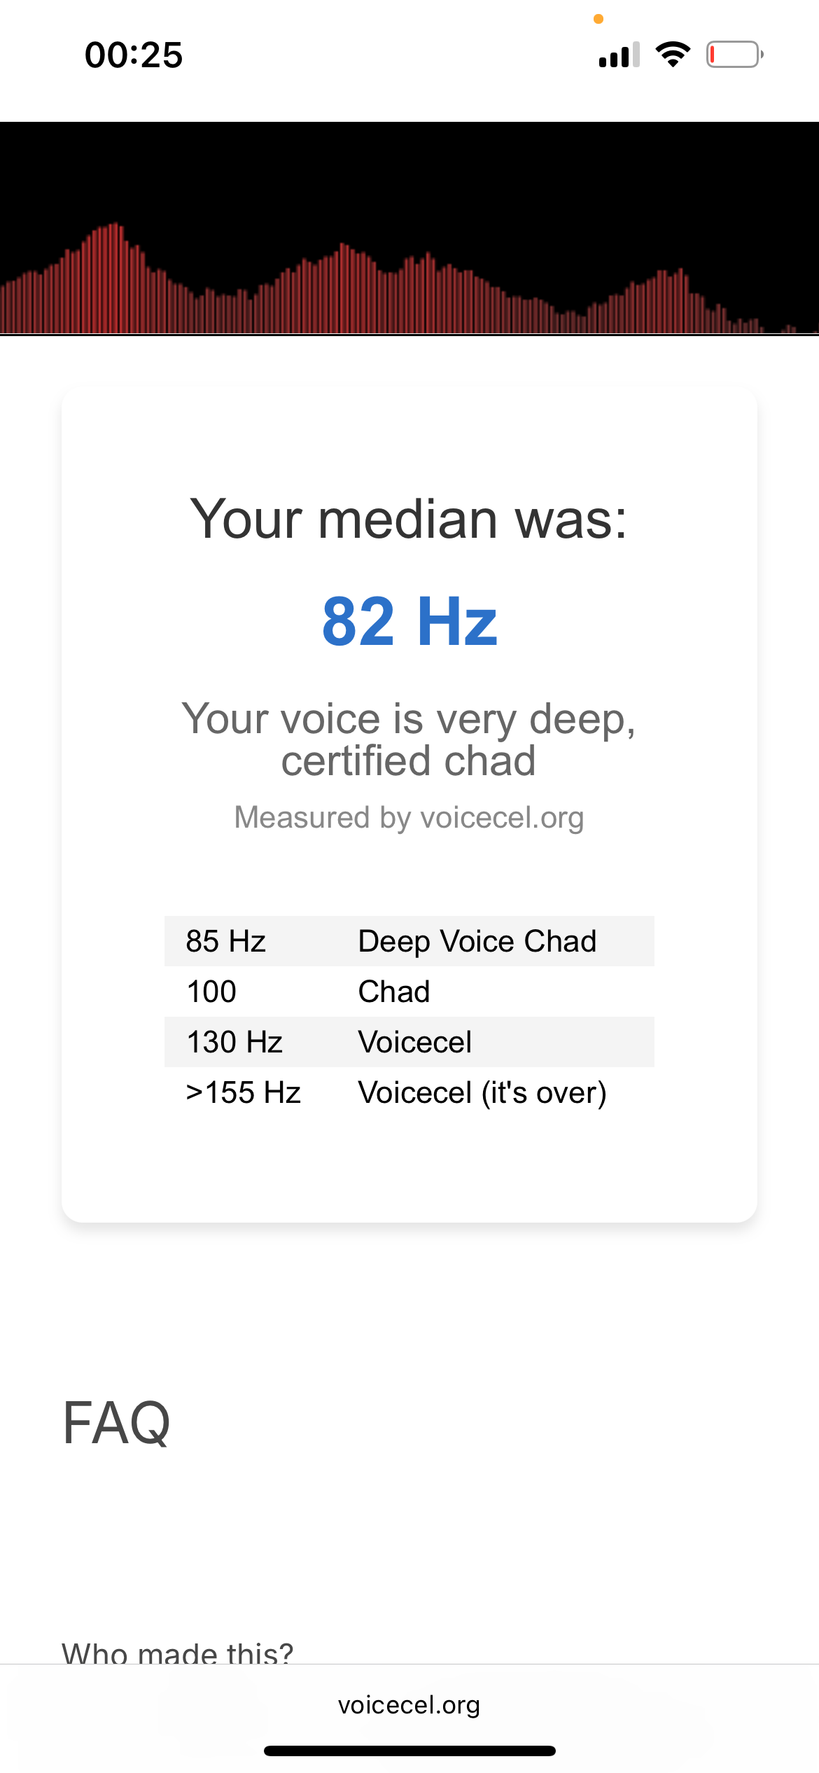Tap the orange microphone indicator dot
The image size is (819, 1773).
(598, 19)
